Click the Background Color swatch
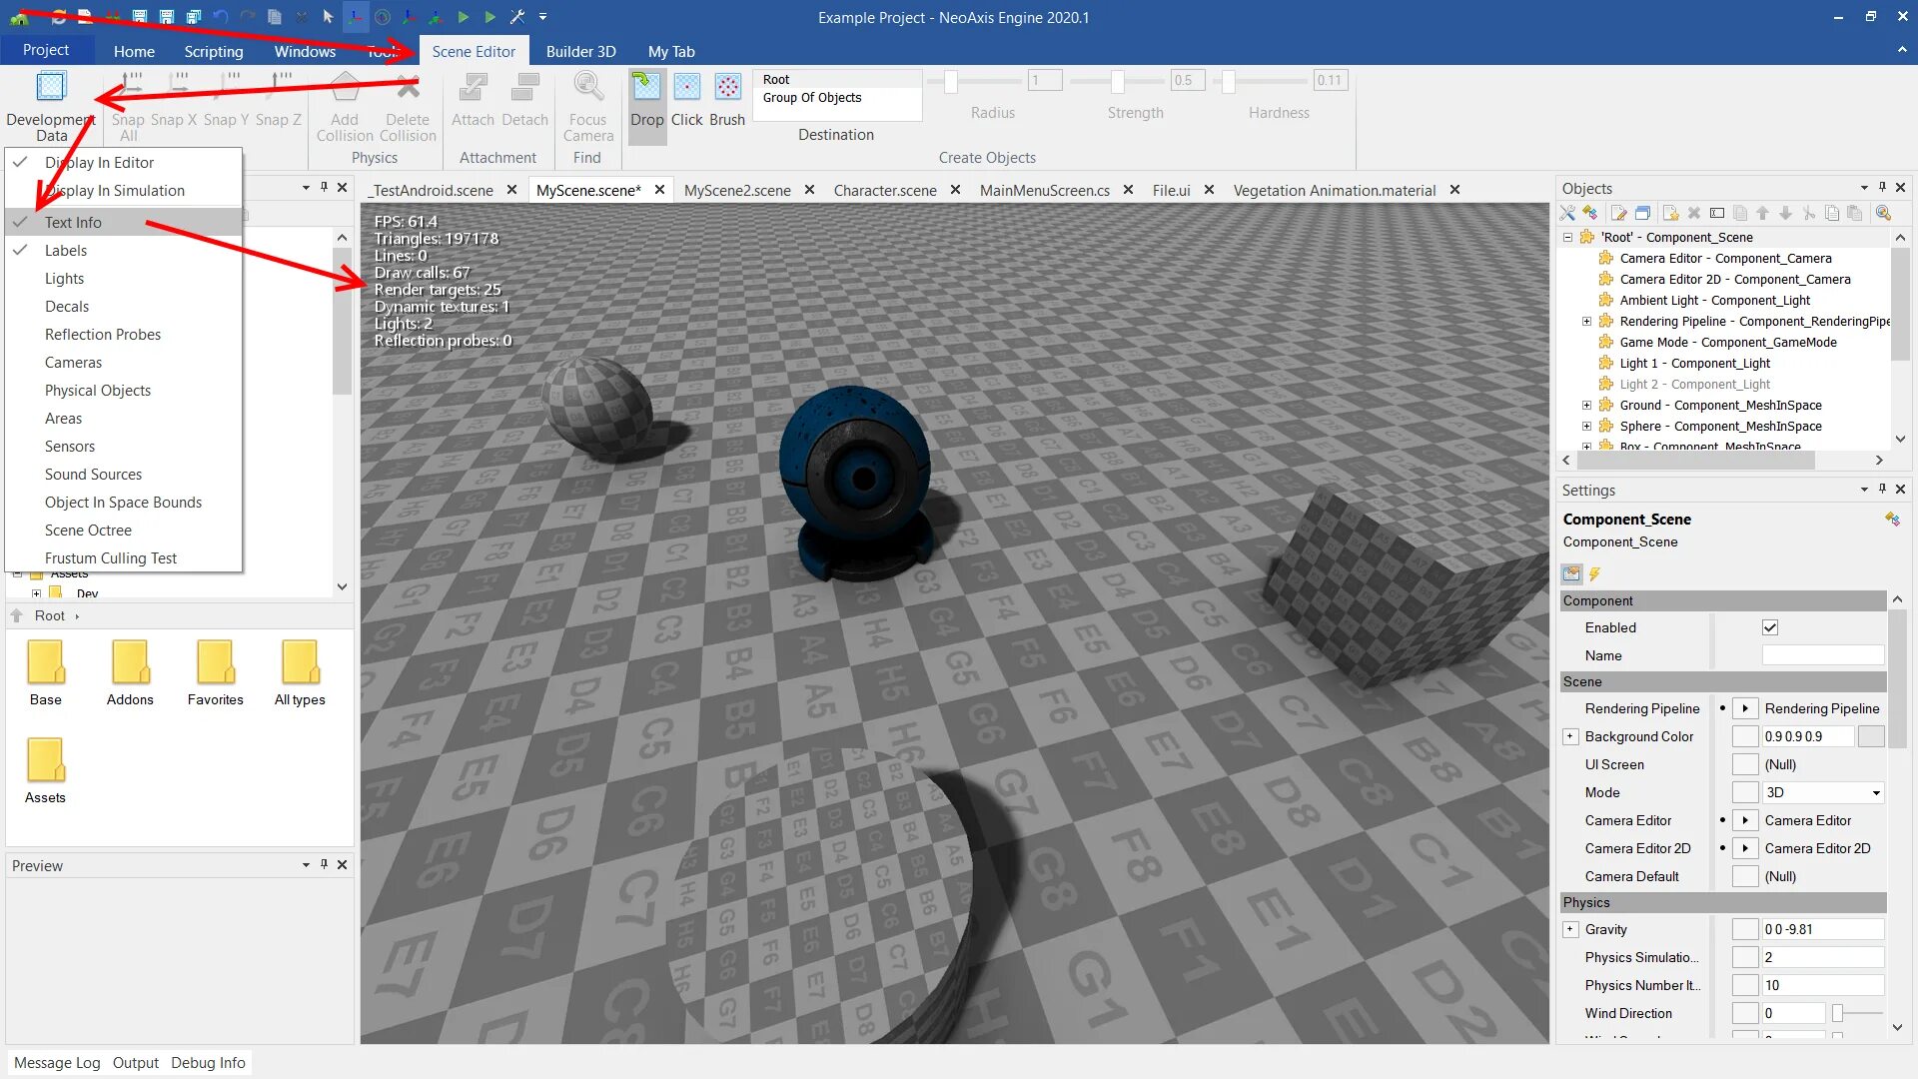 [1870, 736]
